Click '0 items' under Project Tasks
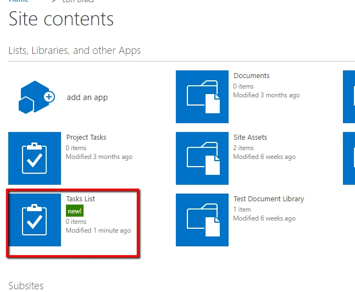This screenshot has width=355, height=292. [x=76, y=148]
